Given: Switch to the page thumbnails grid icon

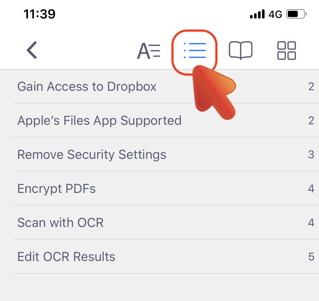Looking at the screenshot, I should pyautogui.click(x=286, y=50).
